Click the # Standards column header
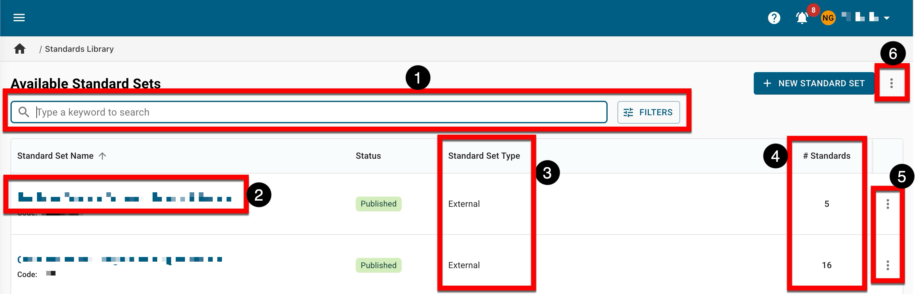The height and width of the screenshot is (294, 915). tap(826, 156)
